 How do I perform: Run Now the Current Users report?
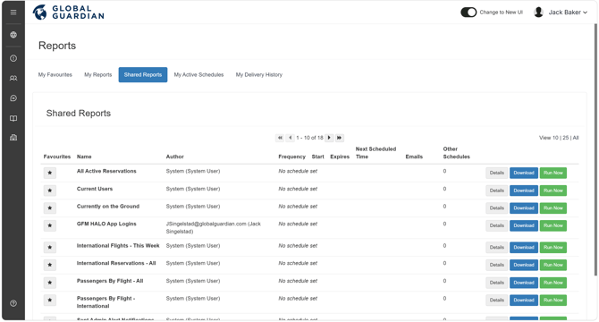(x=553, y=191)
